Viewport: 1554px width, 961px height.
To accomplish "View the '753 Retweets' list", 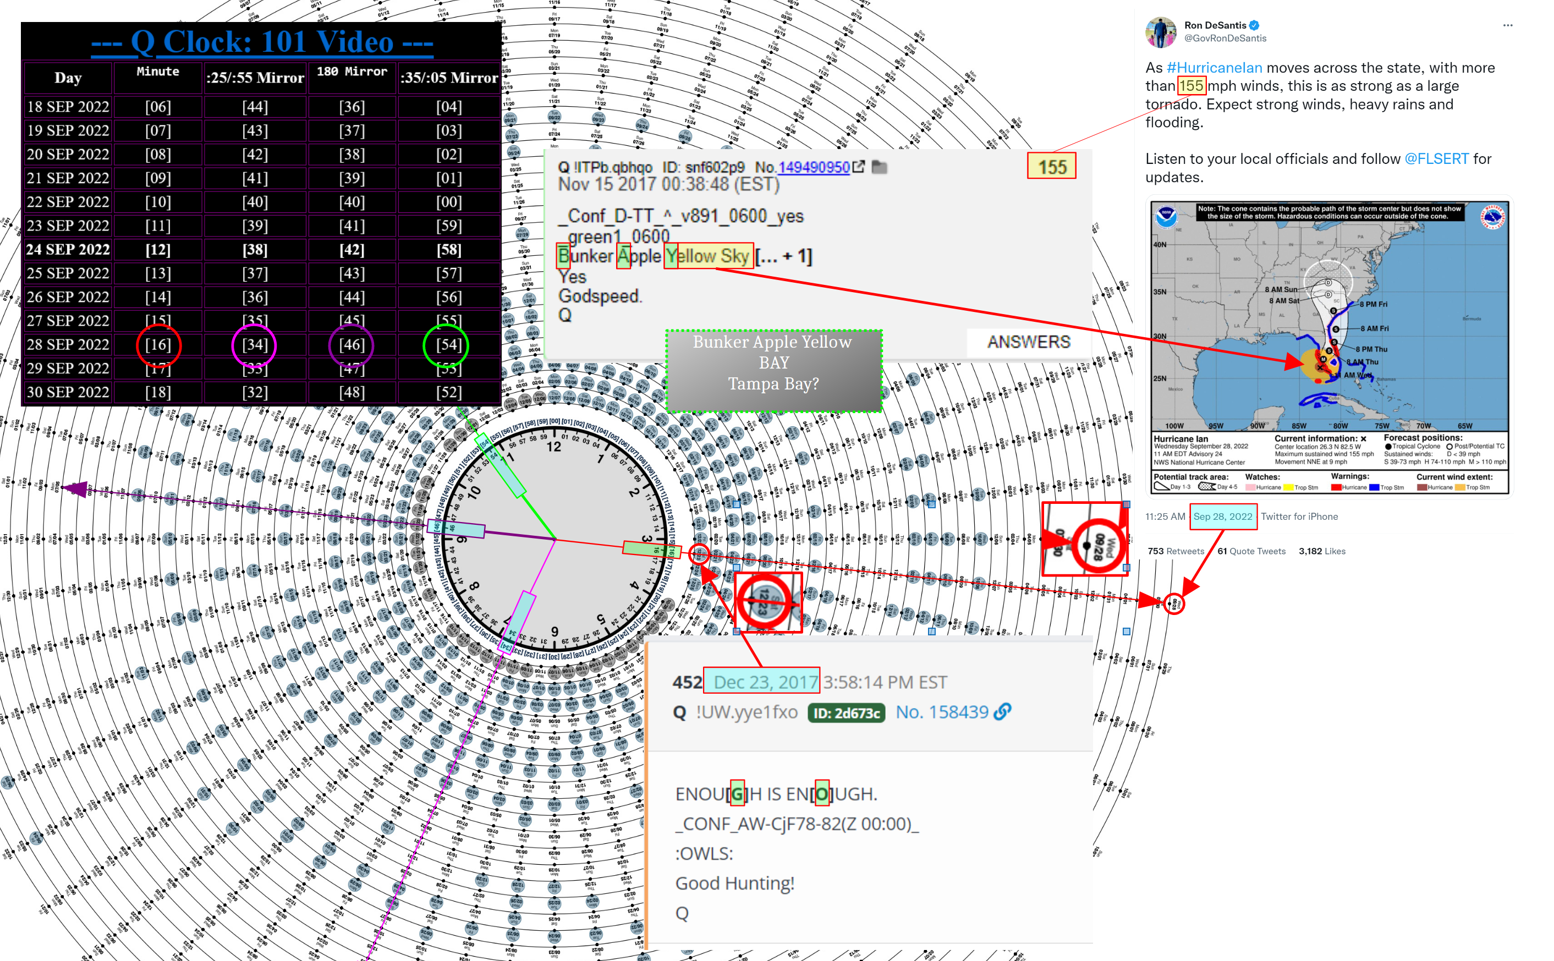I will pyautogui.click(x=1176, y=551).
